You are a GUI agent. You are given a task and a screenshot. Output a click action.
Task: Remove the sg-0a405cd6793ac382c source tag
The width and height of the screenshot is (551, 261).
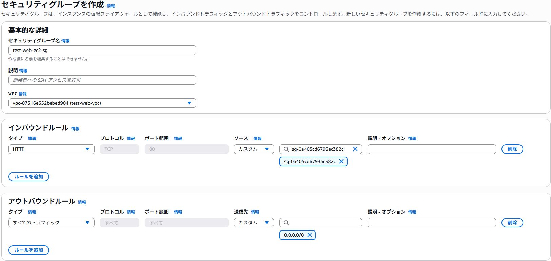pos(341,161)
